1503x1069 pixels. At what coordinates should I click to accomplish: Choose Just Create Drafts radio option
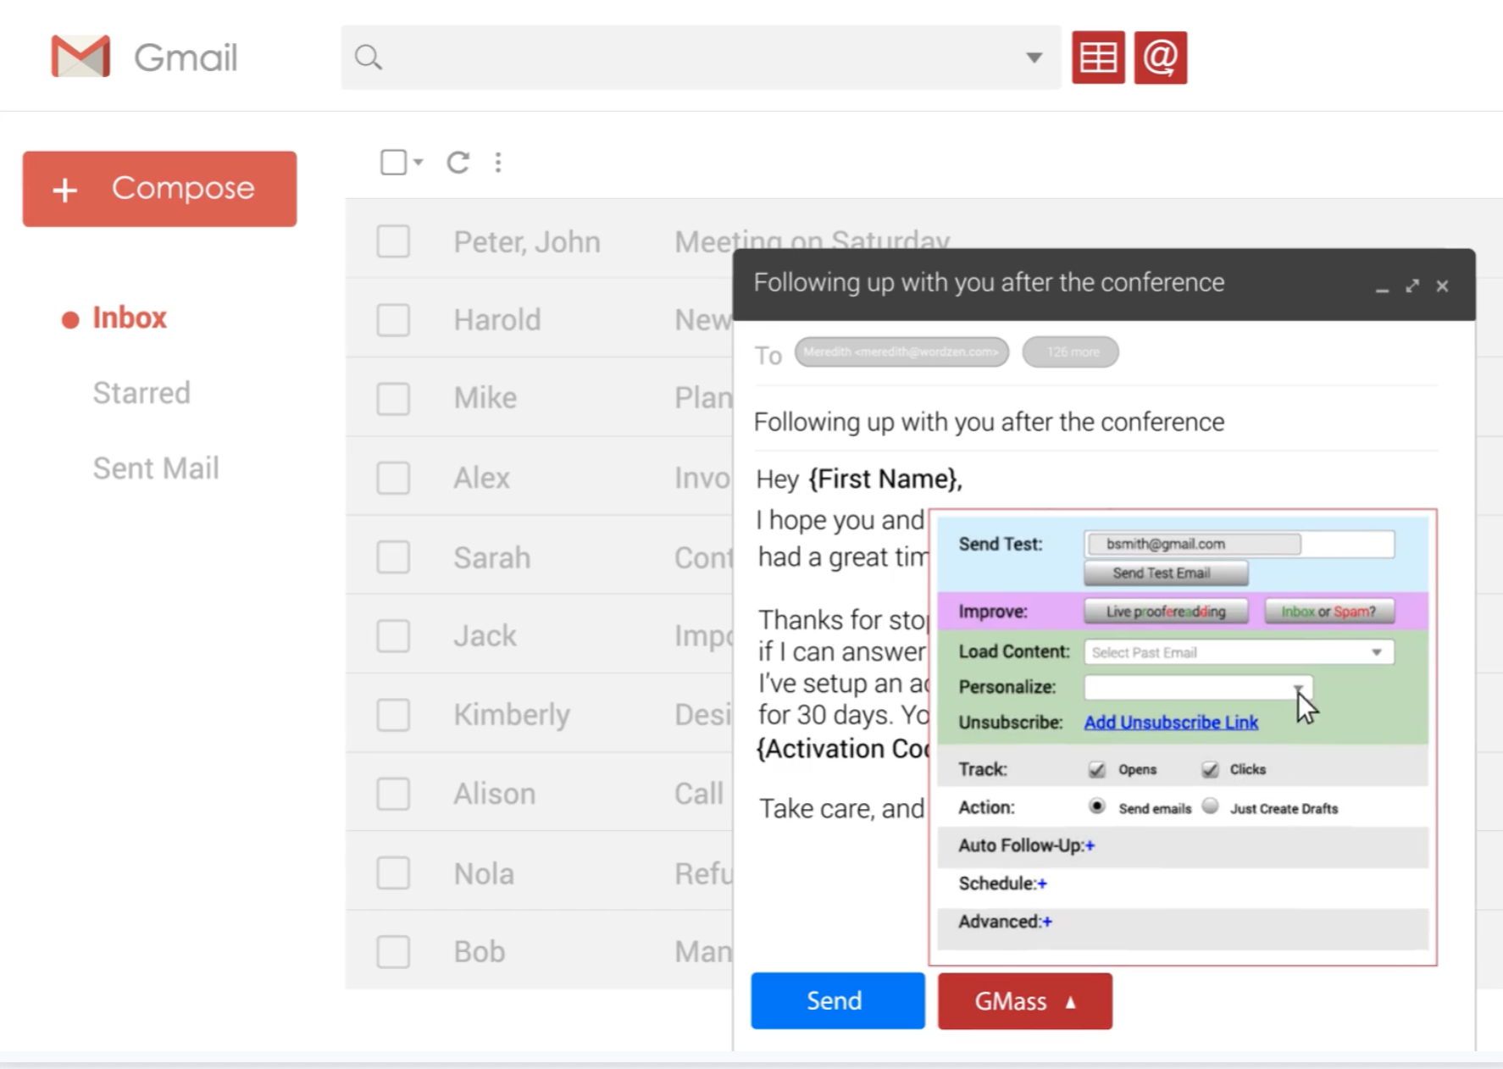tap(1211, 806)
